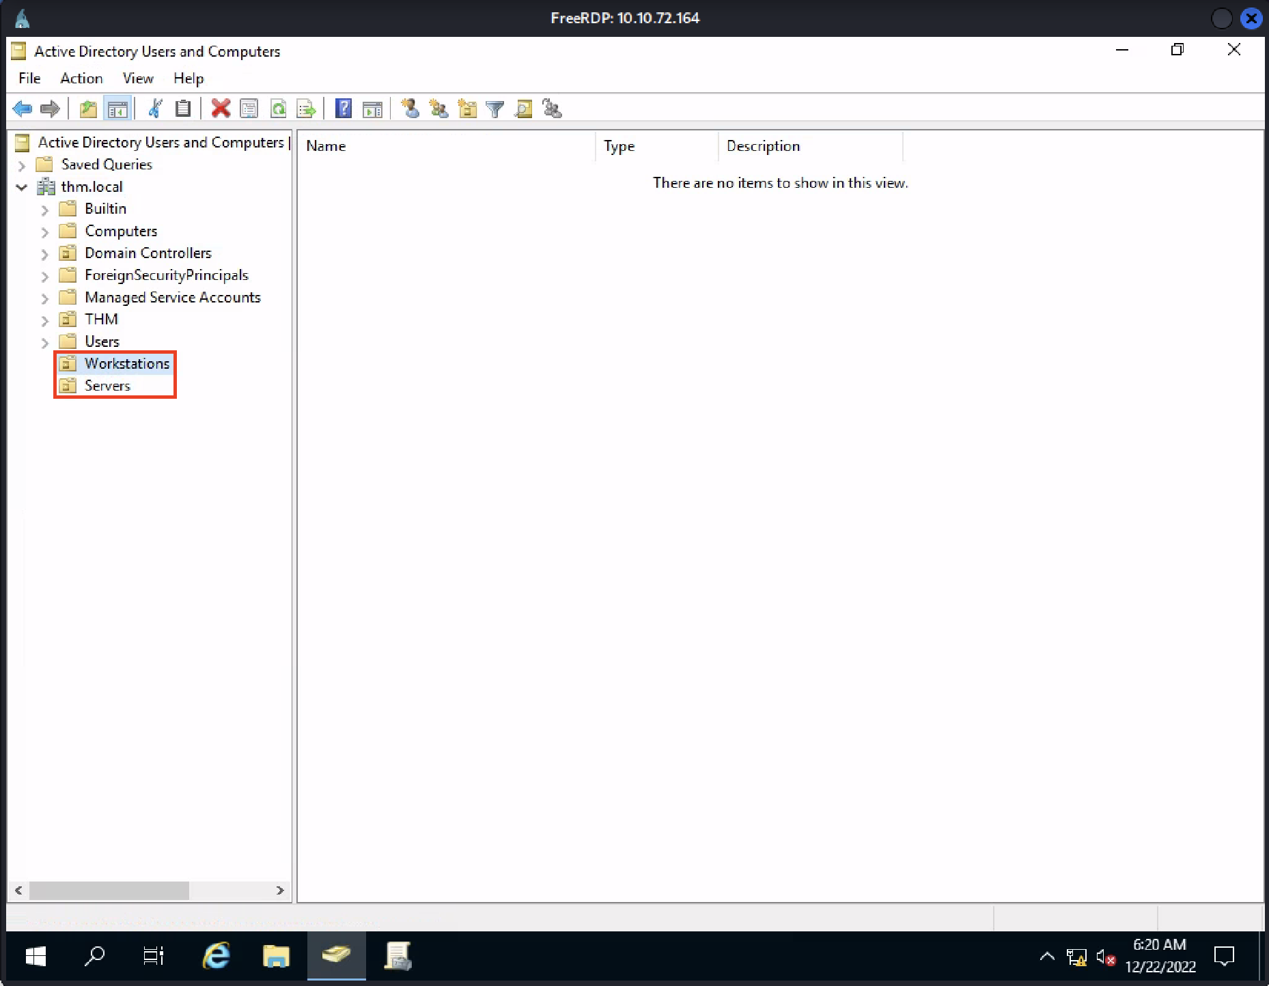Click the Cut scissors icon
The image size is (1269, 986).
click(155, 109)
